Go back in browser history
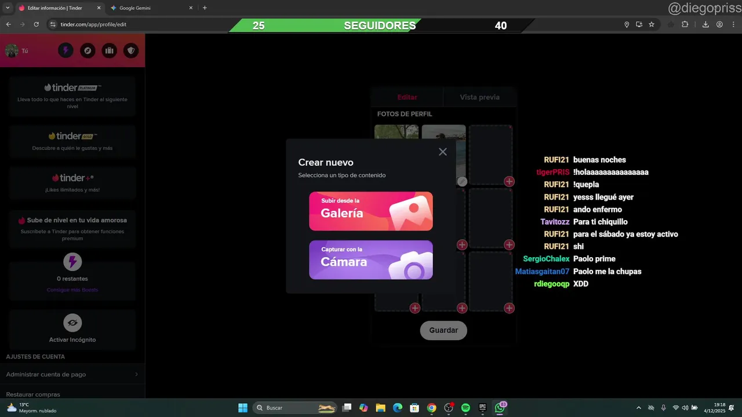Screen dimensions: 742x417 pyautogui.click(x=8, y=24)
